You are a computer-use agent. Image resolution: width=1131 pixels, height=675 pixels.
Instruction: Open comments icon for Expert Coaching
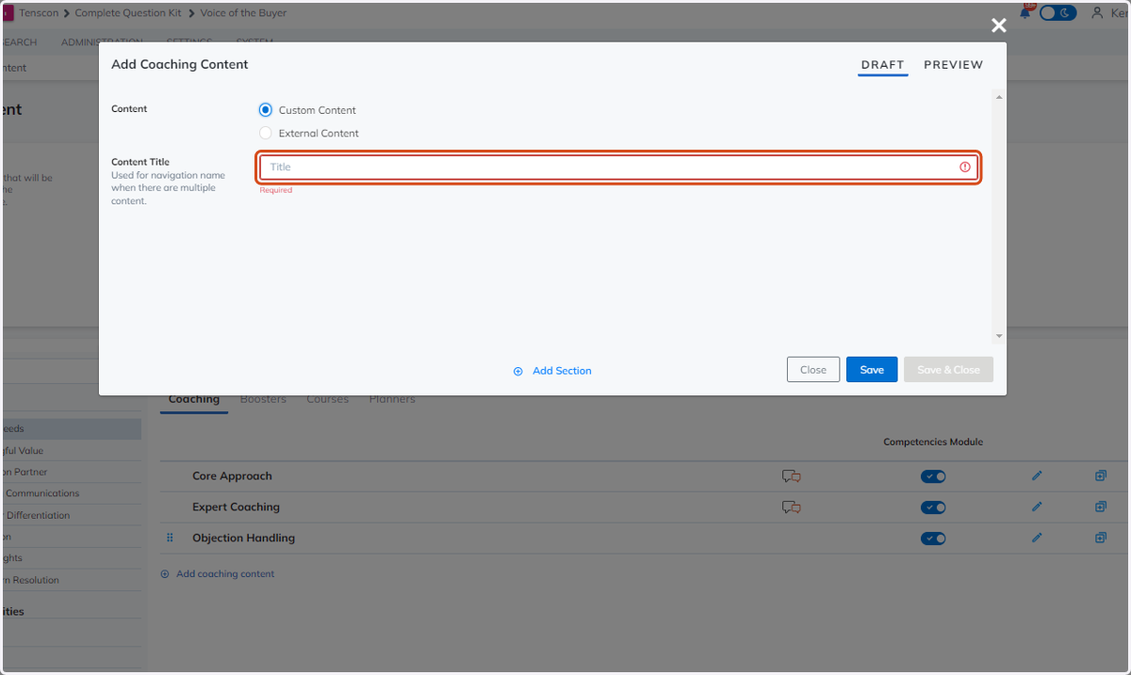pos(792,507)
